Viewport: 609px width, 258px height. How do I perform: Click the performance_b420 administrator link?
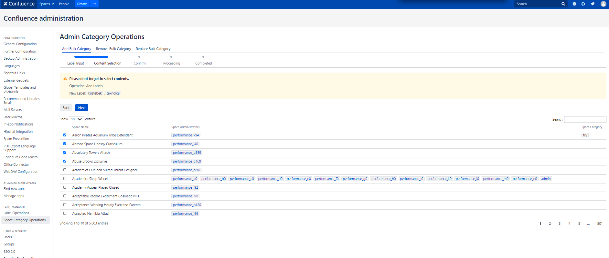[x=187, y=205]
